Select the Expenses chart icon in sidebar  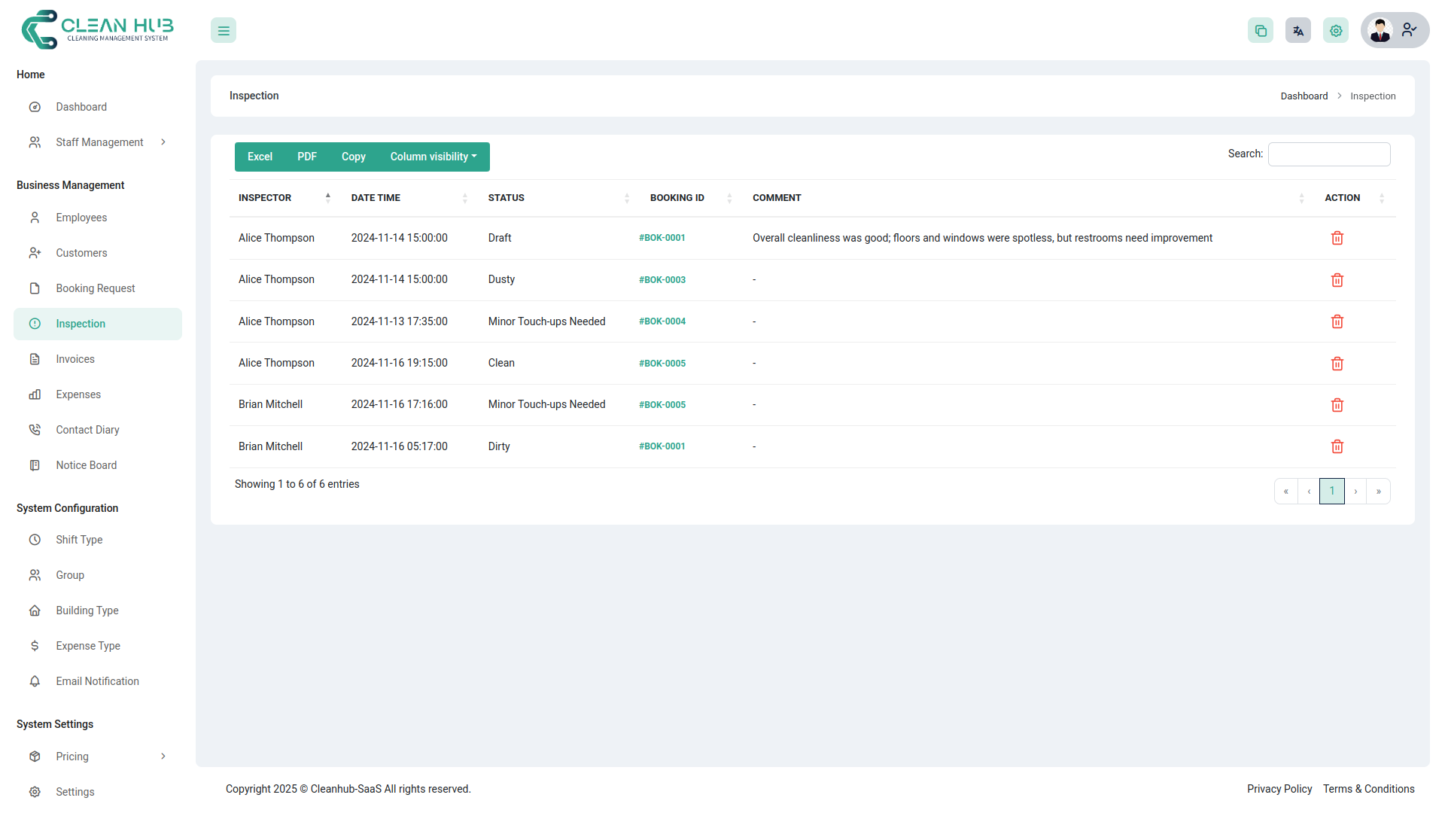pyautogui.click(x=35, y=394)
